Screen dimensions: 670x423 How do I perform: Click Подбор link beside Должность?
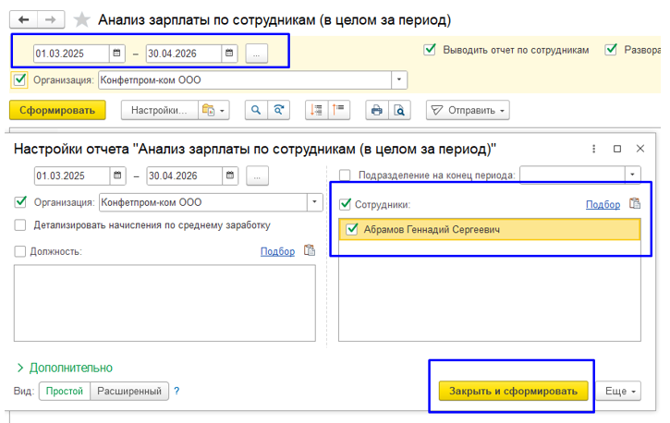(x=278, y=251)
